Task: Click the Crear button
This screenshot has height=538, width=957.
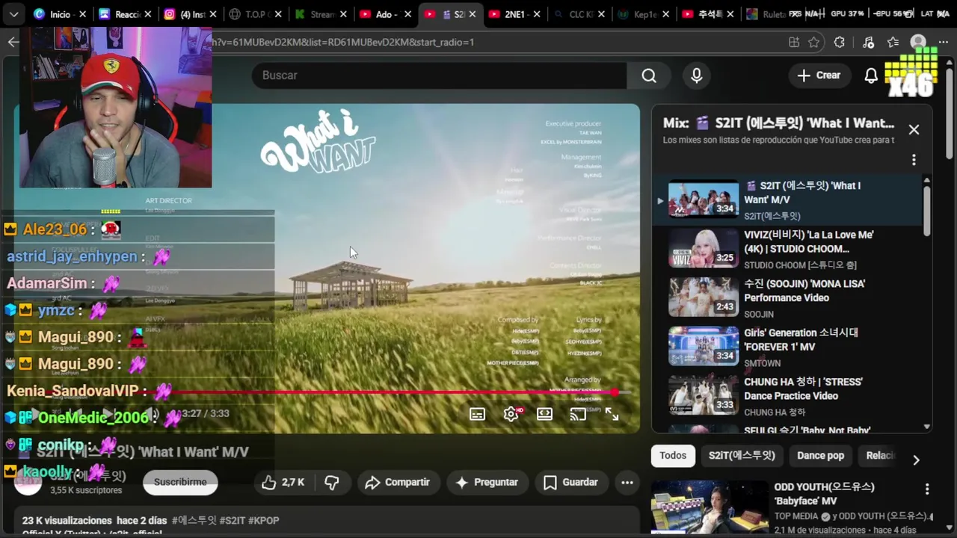Action: 819,75
